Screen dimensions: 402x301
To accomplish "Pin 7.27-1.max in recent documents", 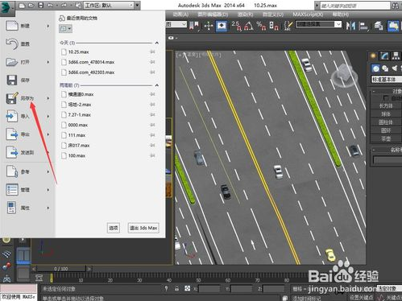I will pyautogui.click(x=152, y=114).
